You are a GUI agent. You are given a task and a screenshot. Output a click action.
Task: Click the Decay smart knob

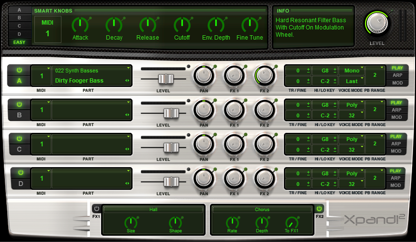pos(114,26)
